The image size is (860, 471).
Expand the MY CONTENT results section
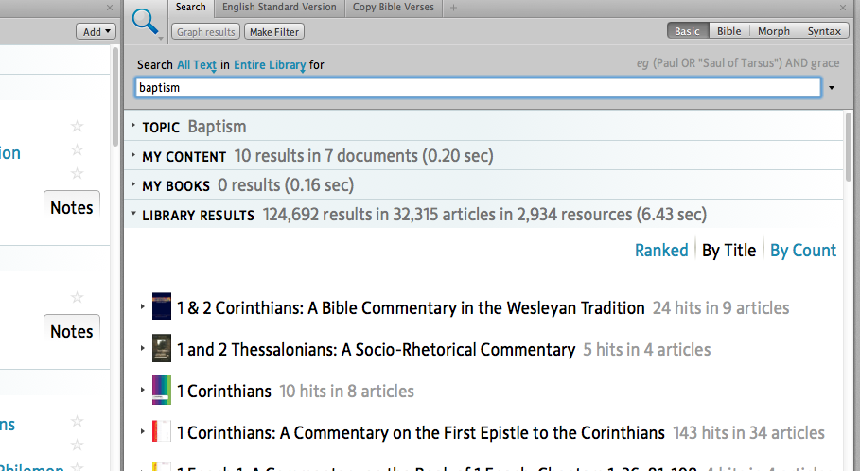click(133, 156)
